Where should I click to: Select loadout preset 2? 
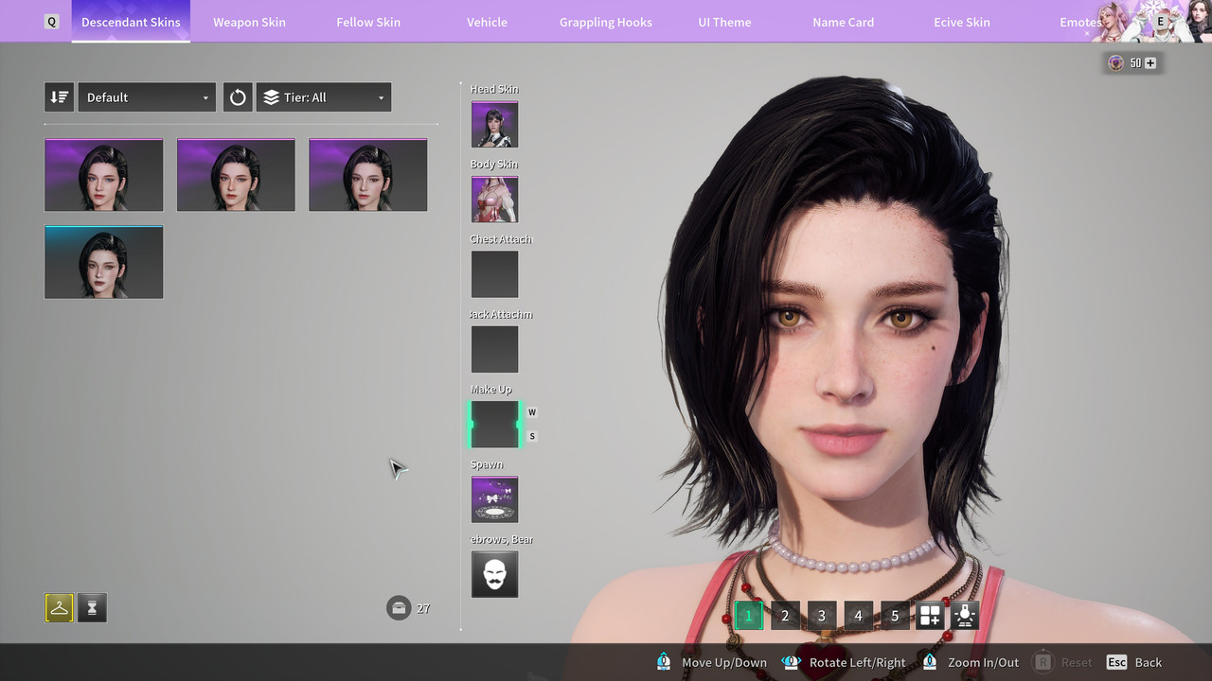(x=785, y=616)
